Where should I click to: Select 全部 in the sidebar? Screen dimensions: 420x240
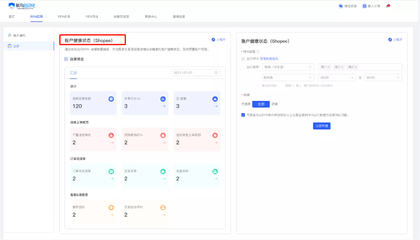click(29, 46)
